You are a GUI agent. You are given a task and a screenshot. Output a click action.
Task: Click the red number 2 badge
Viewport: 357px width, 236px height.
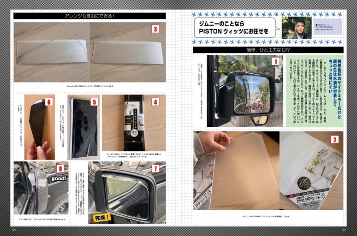pyautogui.click(x=334, y=140)
